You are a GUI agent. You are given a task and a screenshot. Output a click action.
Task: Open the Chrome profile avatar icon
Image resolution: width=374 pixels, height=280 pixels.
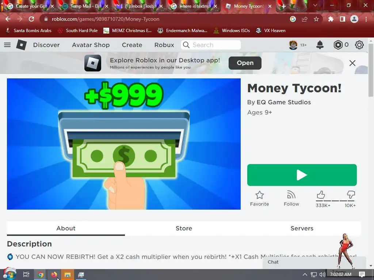[354, 19]
